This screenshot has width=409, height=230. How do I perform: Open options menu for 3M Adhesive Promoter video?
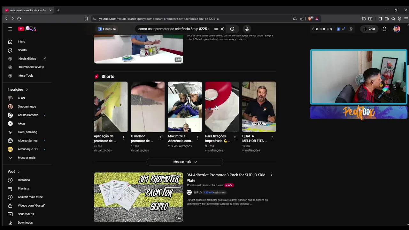coord(272,174)
